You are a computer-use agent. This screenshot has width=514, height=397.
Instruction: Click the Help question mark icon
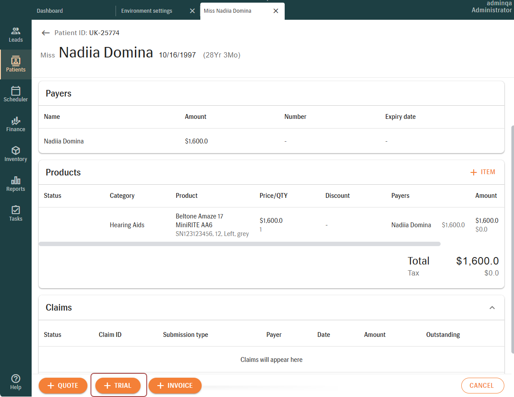pyautogui.click(x=16, y=379)
